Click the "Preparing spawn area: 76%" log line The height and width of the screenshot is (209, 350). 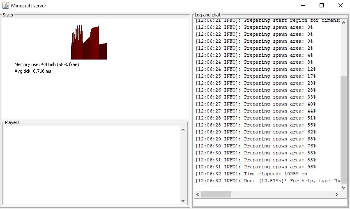(x=256, y=146)
